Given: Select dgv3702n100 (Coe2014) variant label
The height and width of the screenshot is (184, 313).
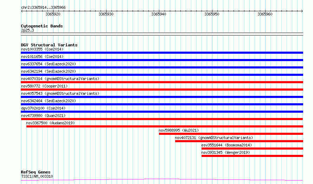Looking at the screenshot, I should click(43, 108).
